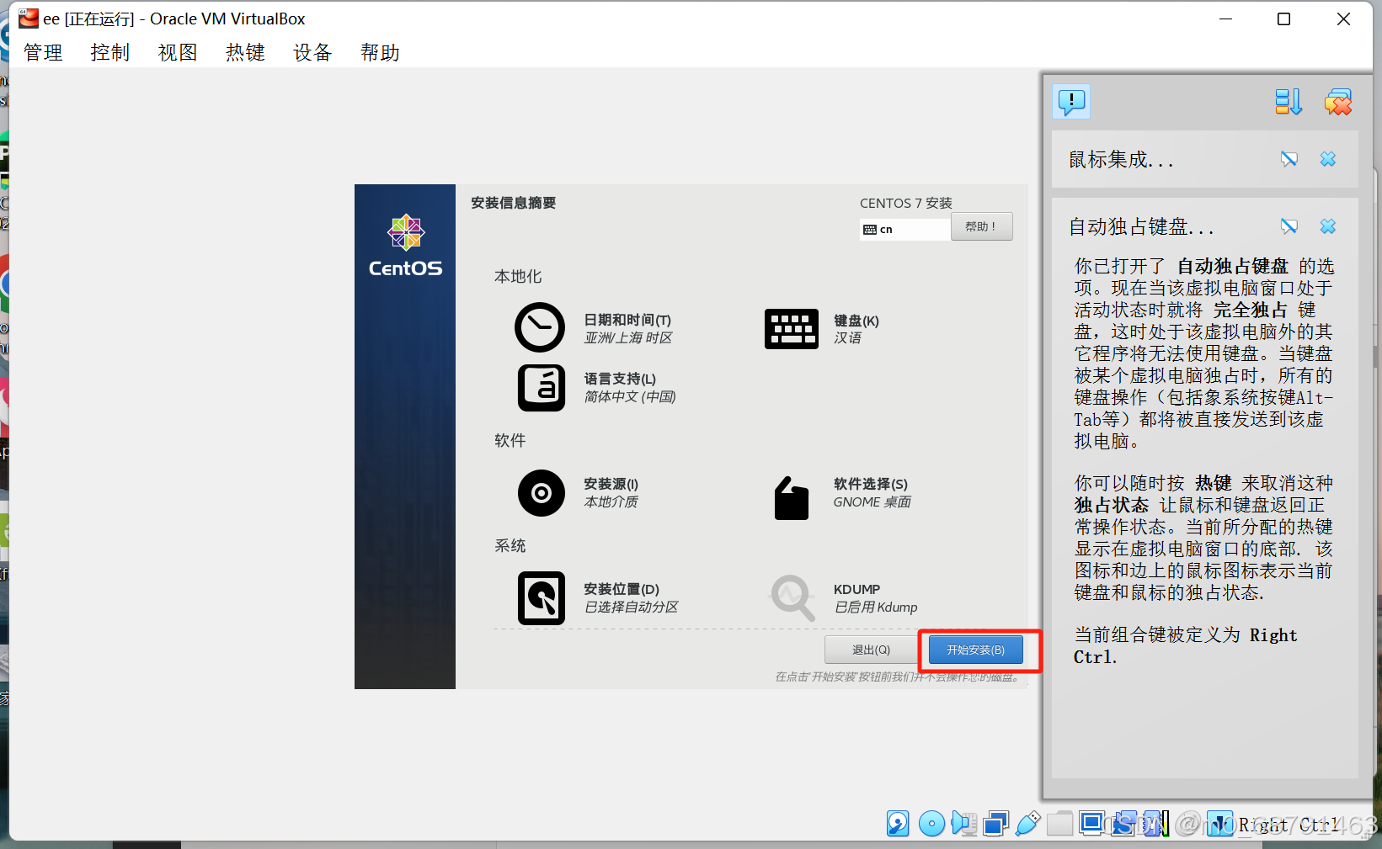Click the CentOS logo in sidebar
This screenshot has height=849, width=1382.
point(405,245)
